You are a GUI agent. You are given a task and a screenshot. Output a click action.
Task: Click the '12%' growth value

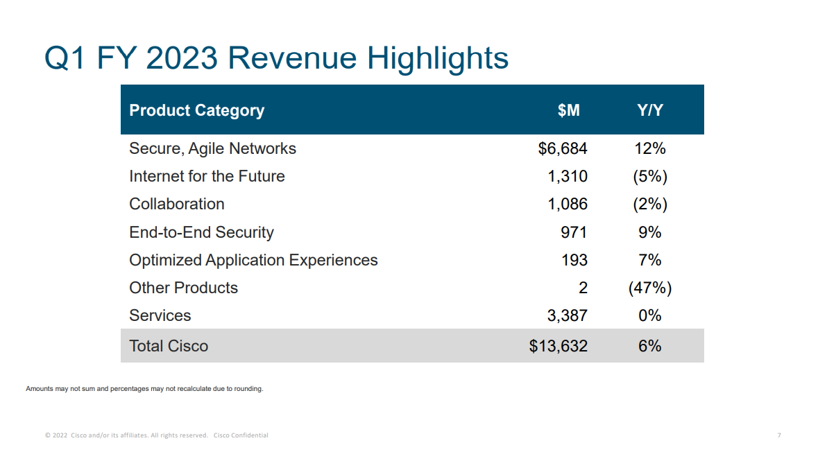[650, 148]
